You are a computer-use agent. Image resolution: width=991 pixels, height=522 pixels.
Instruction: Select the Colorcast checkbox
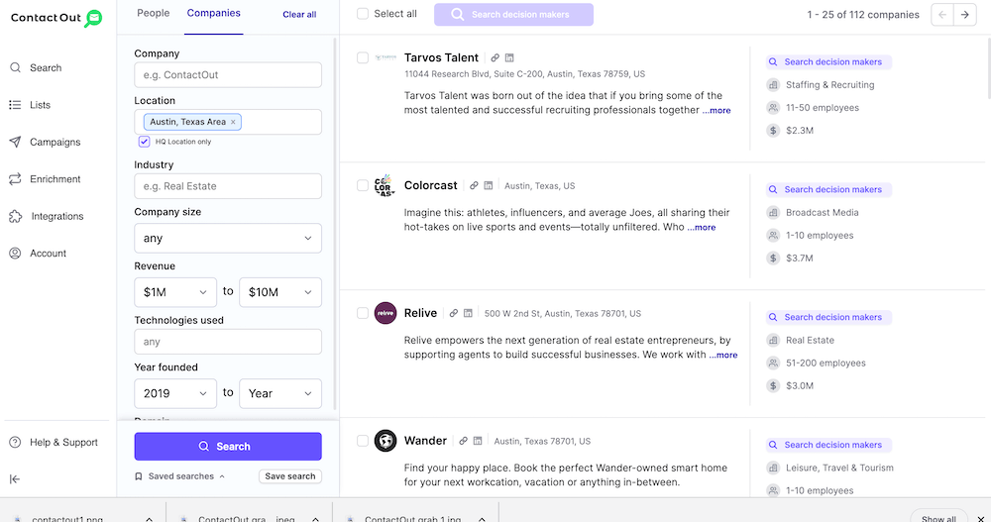pyautogui.click(x=363, y=185)
